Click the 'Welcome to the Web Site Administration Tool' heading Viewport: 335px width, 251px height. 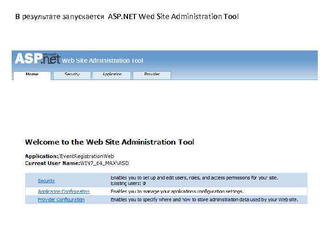(x=110, y=142)
